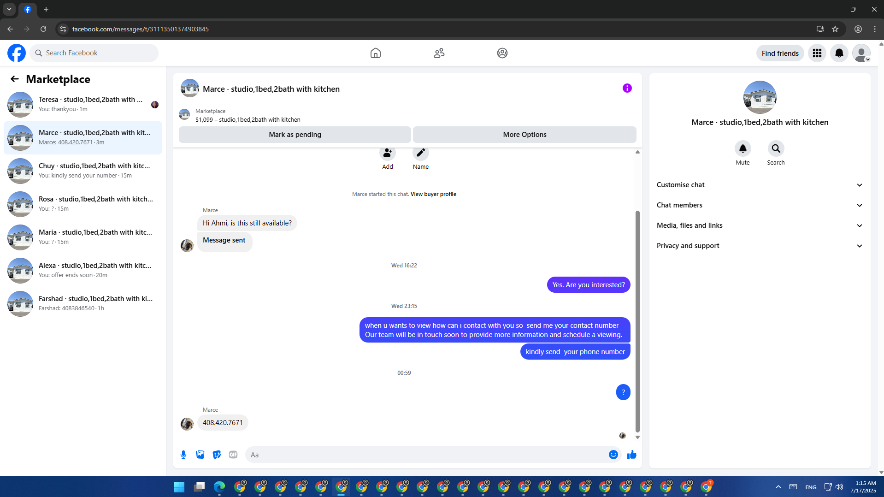Click the 'kindly send your phone number' message

tap(575, 352)
